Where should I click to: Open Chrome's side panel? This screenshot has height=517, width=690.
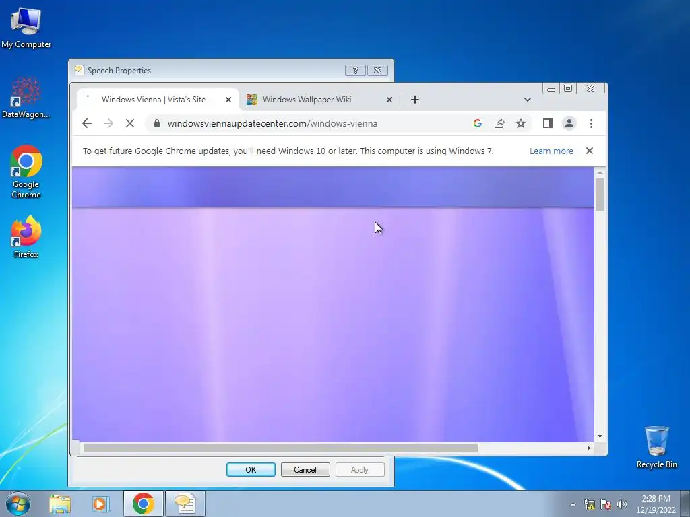(547, 124)
